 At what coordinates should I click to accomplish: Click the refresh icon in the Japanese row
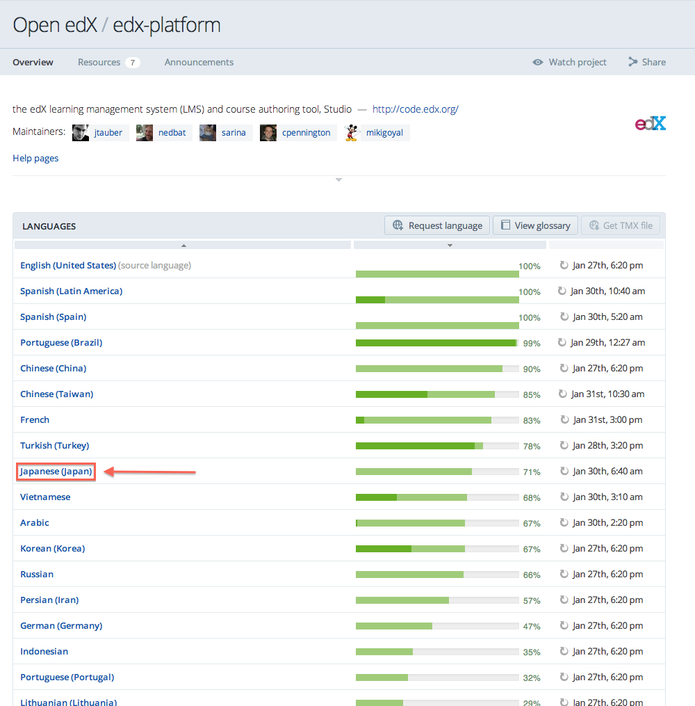[x=564, y=472]
